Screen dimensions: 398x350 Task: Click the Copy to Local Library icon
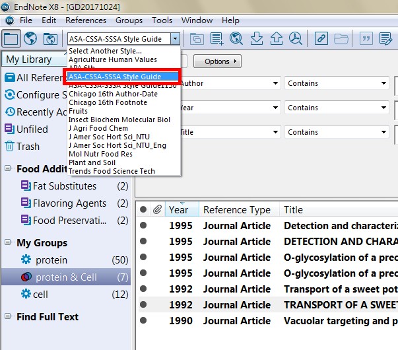click(197, 39)
